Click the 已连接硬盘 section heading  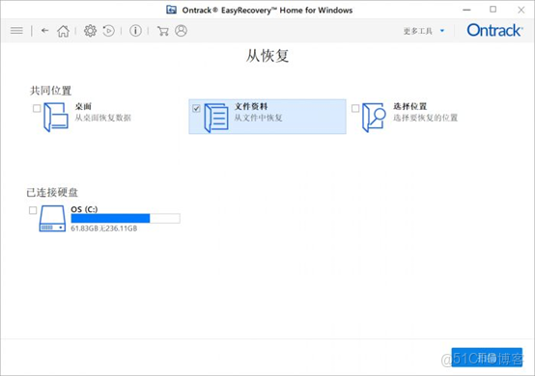click(52, 192)
